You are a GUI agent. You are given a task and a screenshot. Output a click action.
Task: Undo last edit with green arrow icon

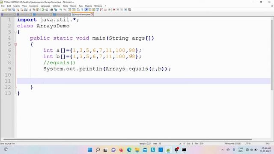point(43,9)
